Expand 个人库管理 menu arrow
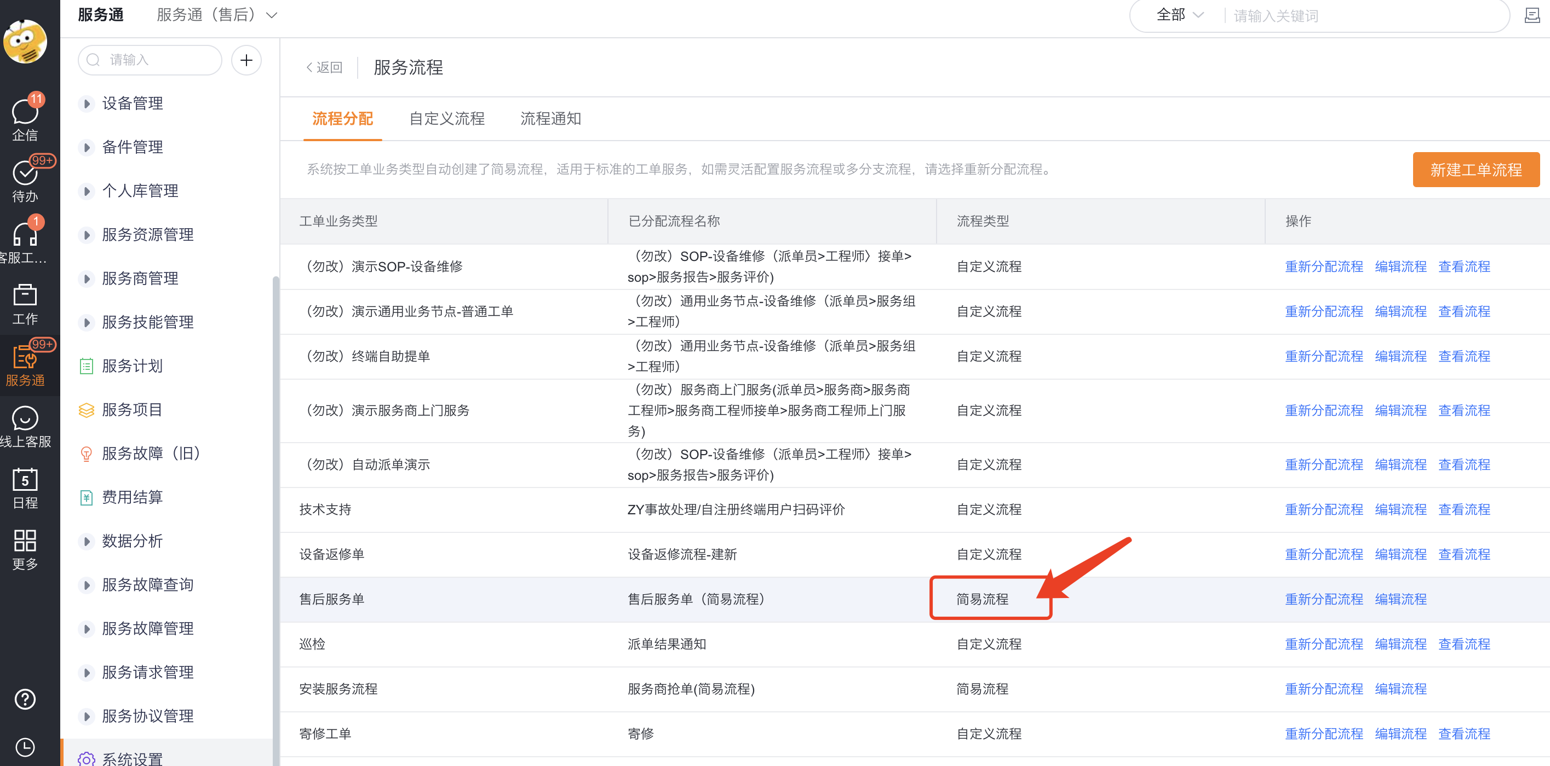Image resolution: width=1550 pixels, height=766 pixels. coord(87,191)
